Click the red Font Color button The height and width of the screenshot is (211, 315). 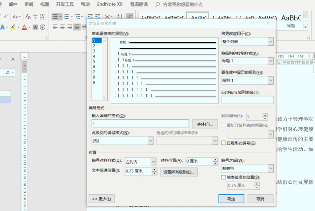click(x=24, y=27)
